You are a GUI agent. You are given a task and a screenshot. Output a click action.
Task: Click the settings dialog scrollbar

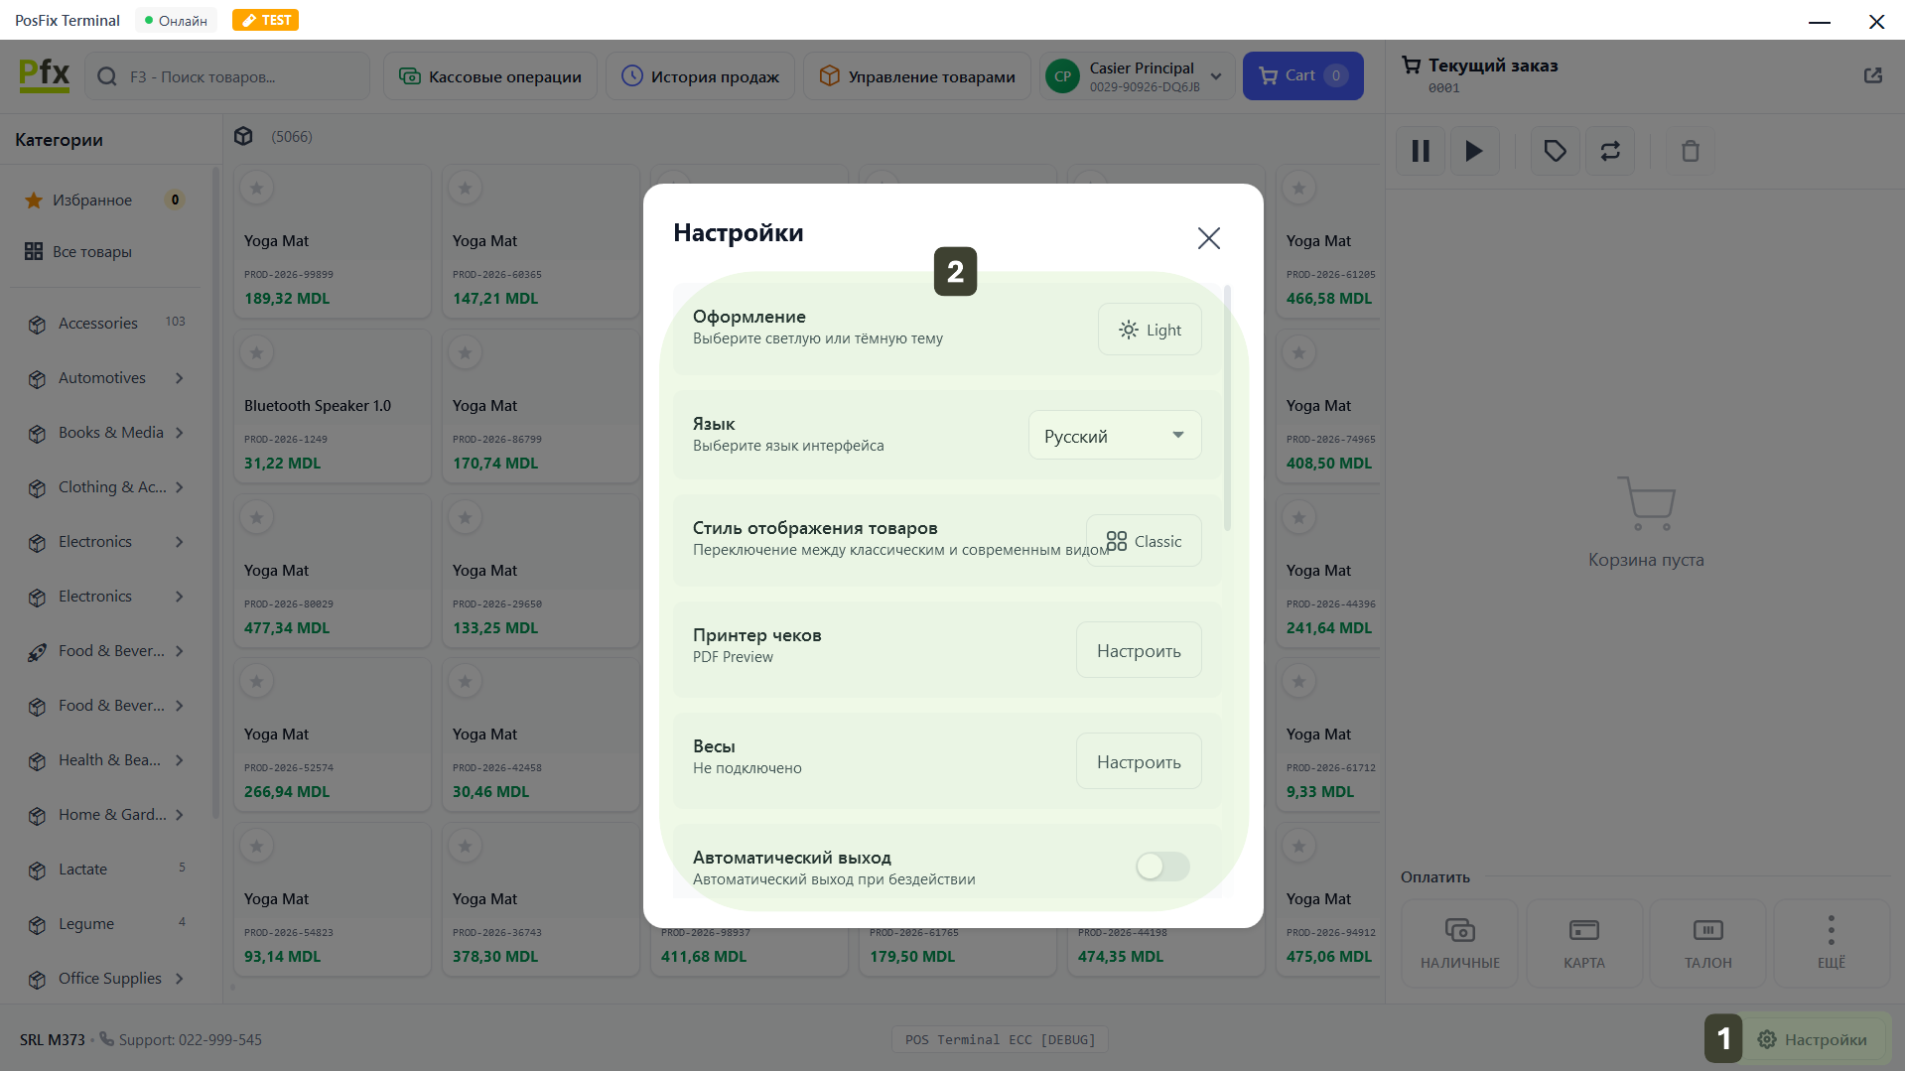pyautogui.click(x=1228, y=409)
